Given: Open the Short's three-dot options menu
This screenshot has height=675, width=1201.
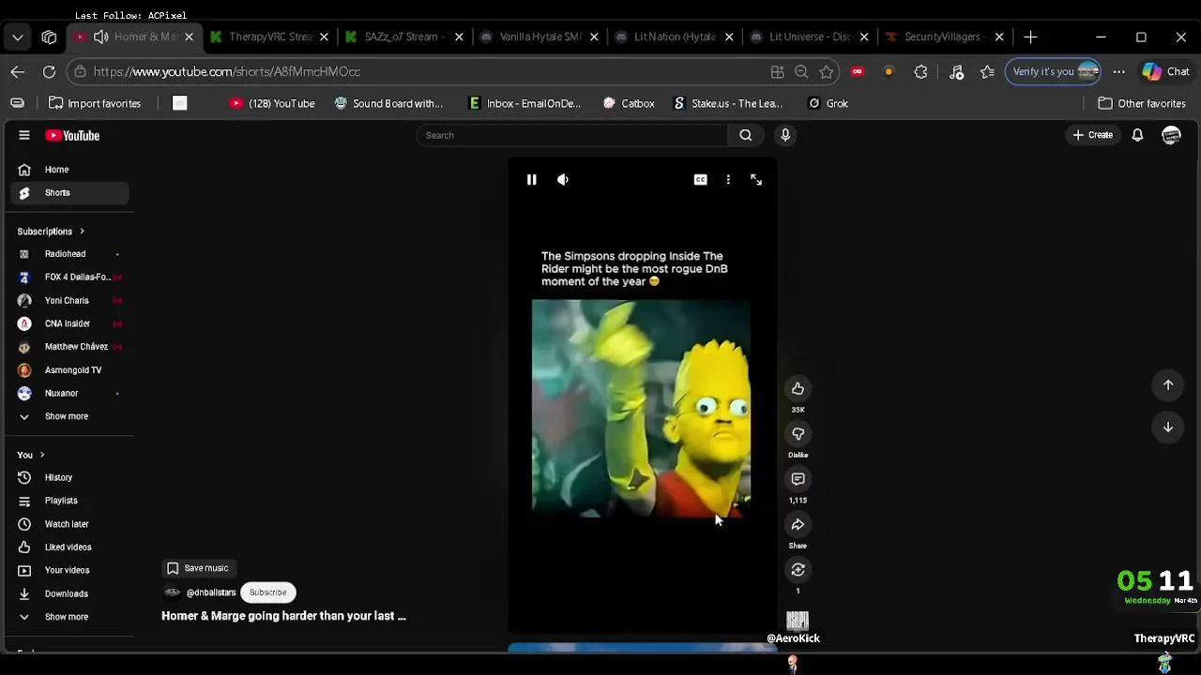Looking at the screenshot, I should pos(728,180).
